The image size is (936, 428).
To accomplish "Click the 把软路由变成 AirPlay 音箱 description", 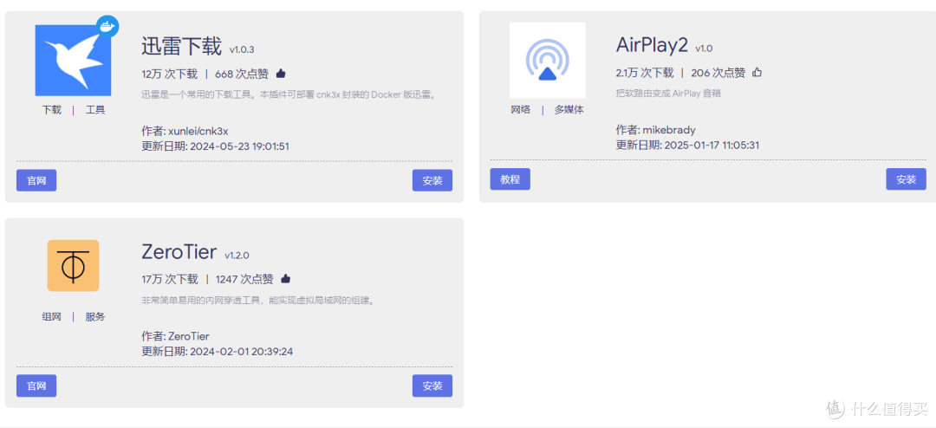I will (x=669, y=93).
